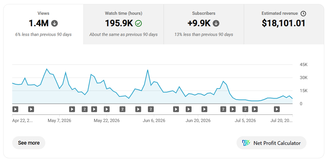Open the Net Profit Calculator
This screenshot has width=326, height=160.
tap(271, 143)
